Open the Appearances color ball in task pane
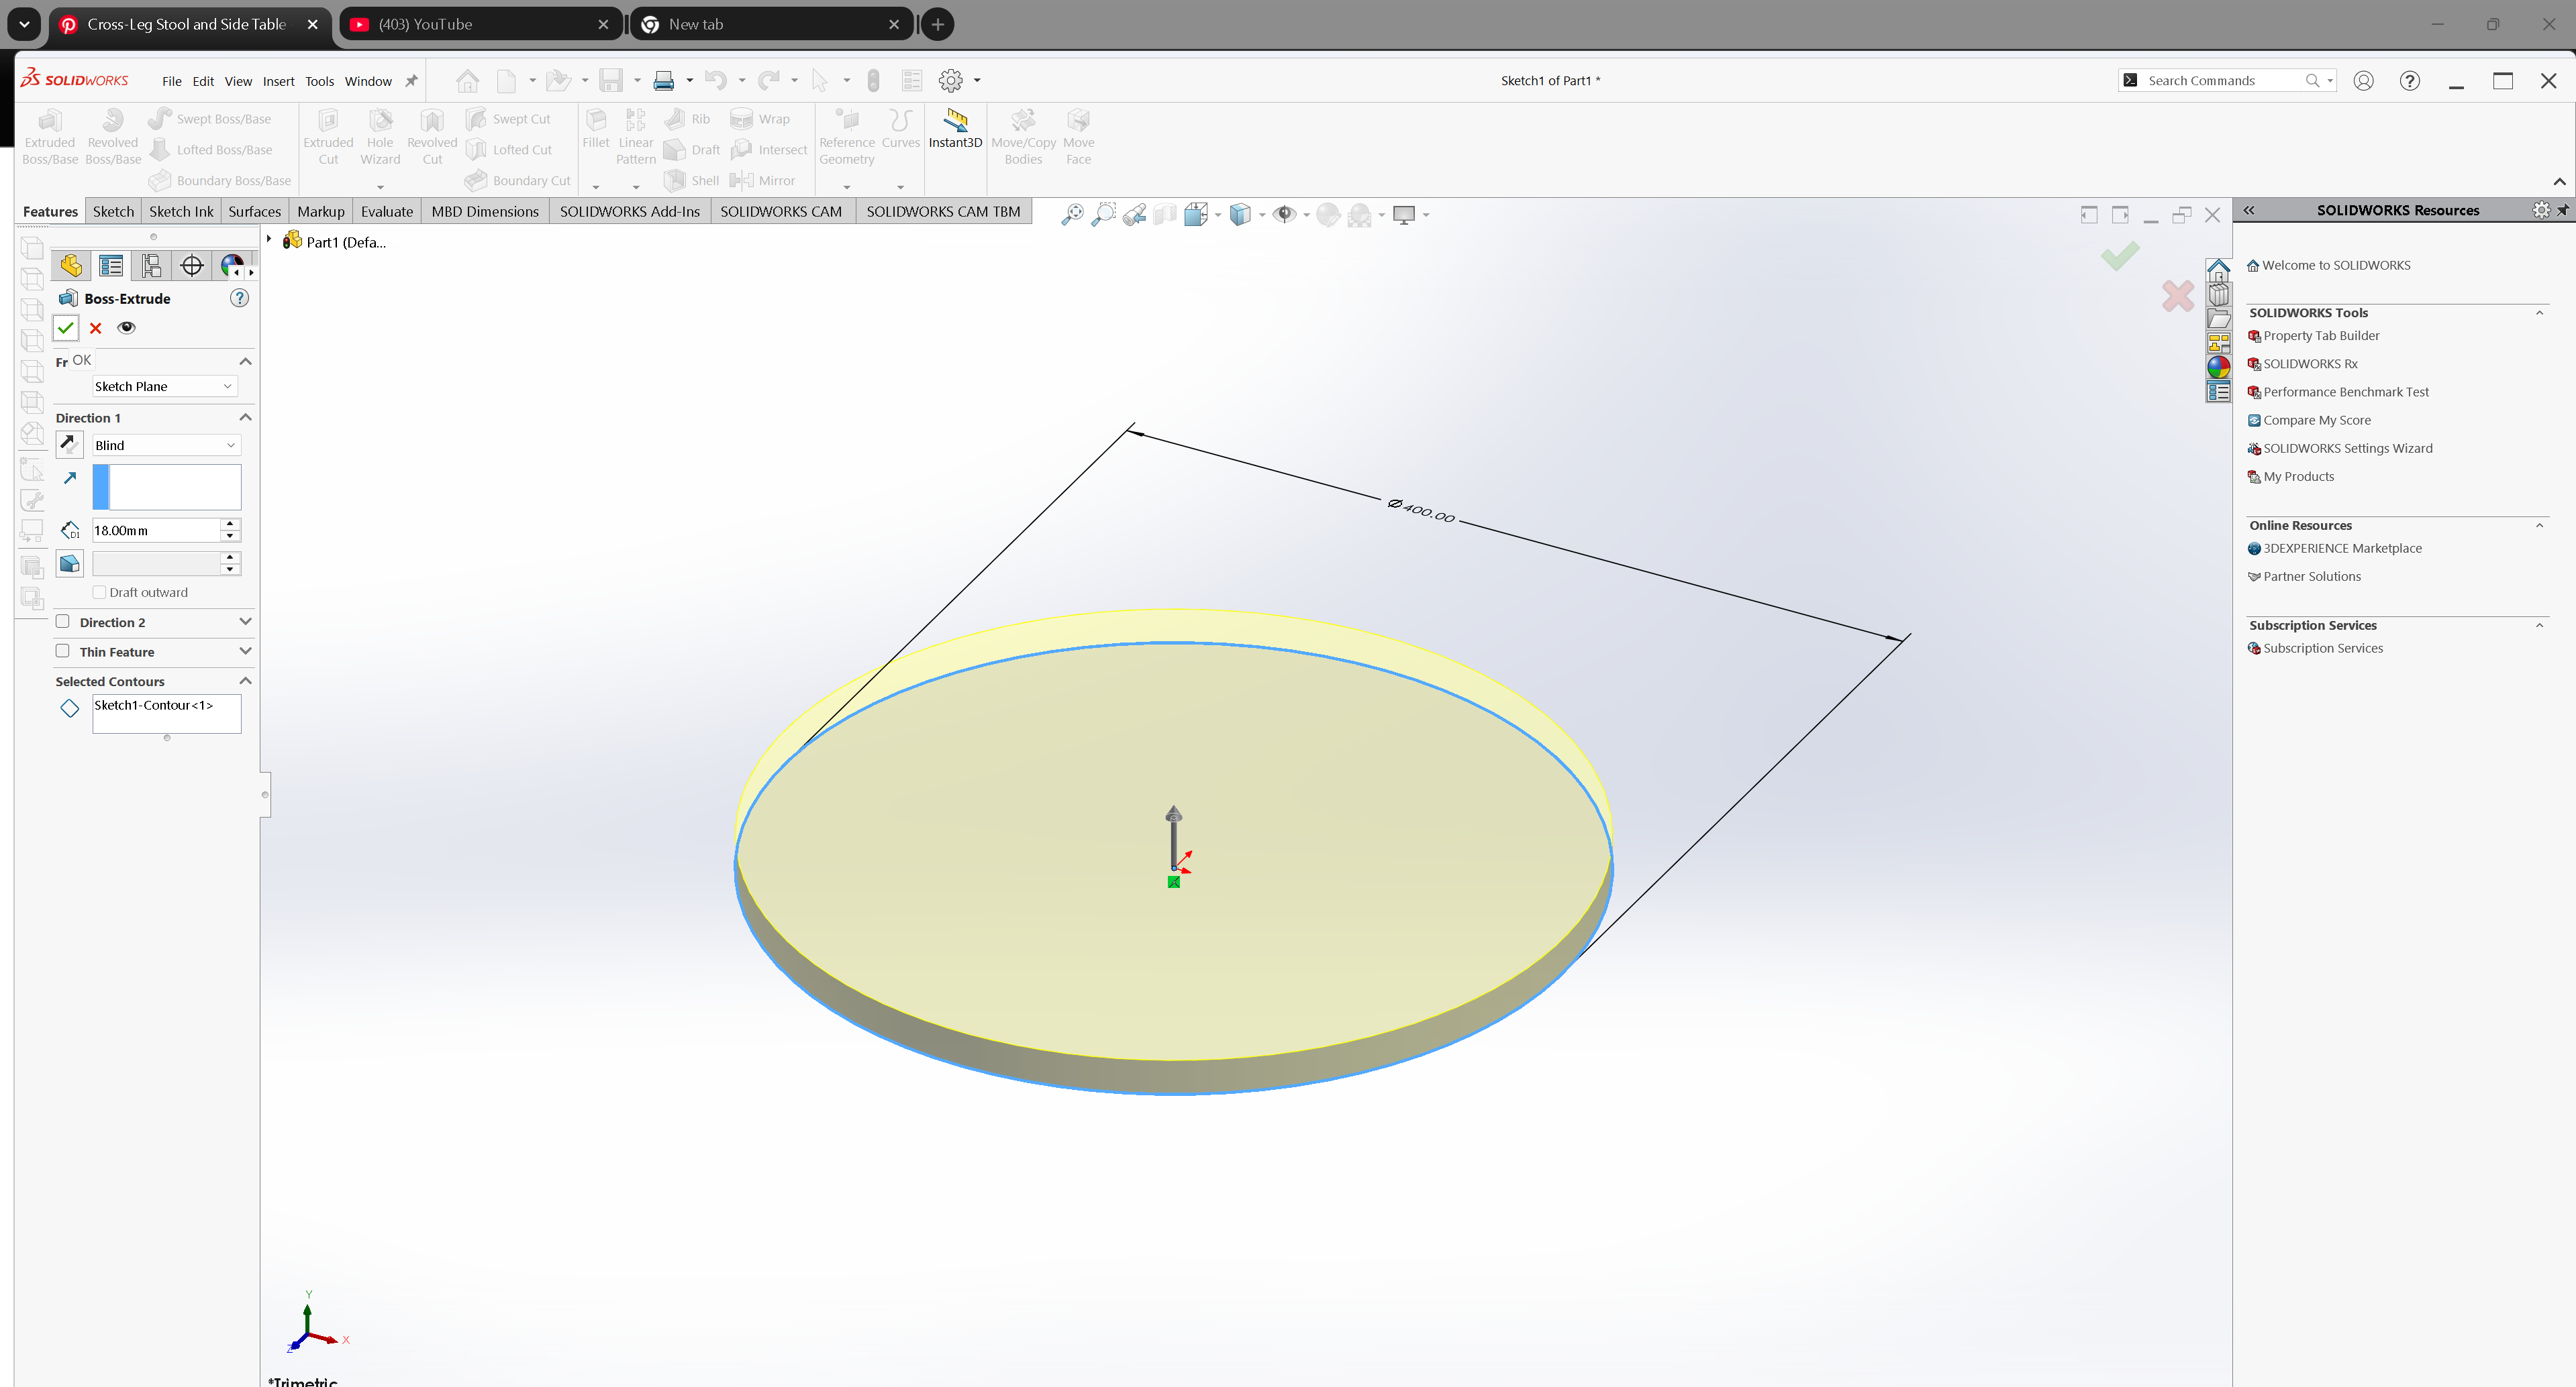This screenshot has height=1387, width=2576. click(x=2218, y=367)
